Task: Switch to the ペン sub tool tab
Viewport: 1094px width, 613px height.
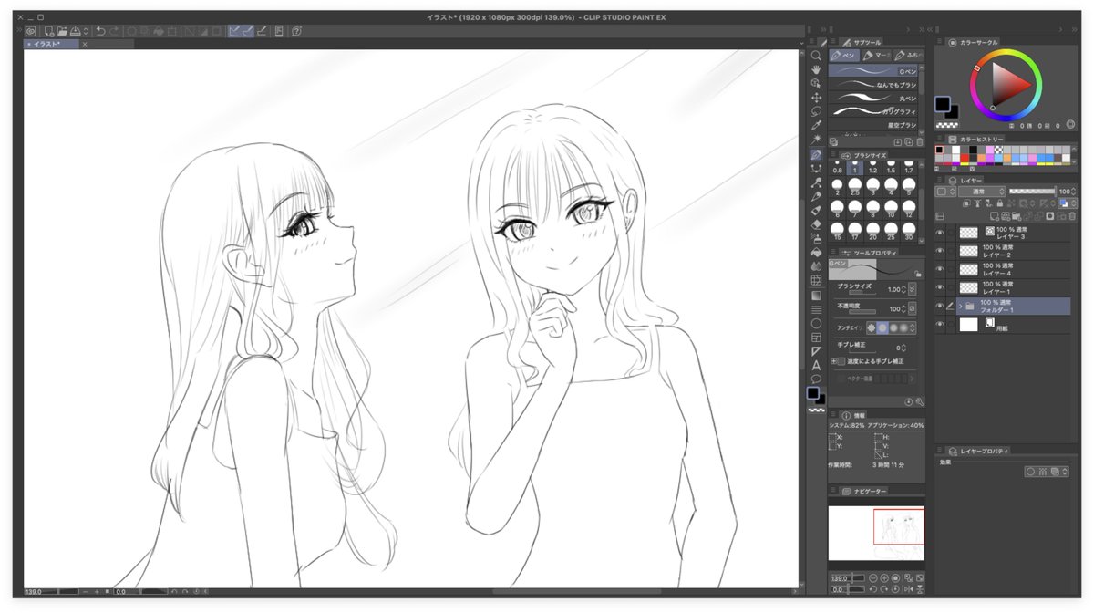Action: [844, 56]
